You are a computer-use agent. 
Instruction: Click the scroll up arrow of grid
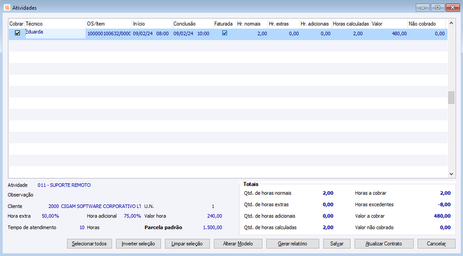(451, 23)
